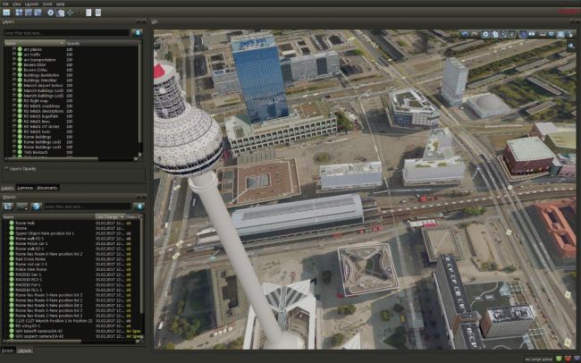Viewport: 581px width, 363px height.
Task: Click the rightmost gear icon in viewport toolbar
Action: (571, 34)
